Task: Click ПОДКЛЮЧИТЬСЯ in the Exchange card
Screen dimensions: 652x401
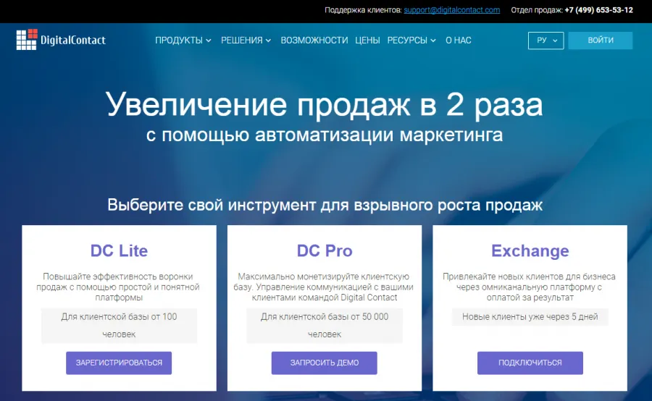Action: [x=530, y=363]
